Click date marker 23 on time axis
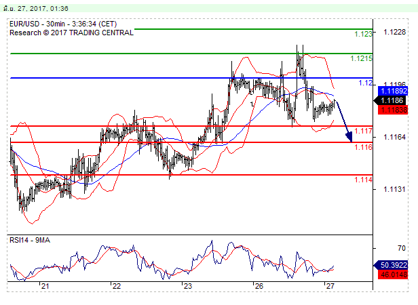 coord(188,286)
